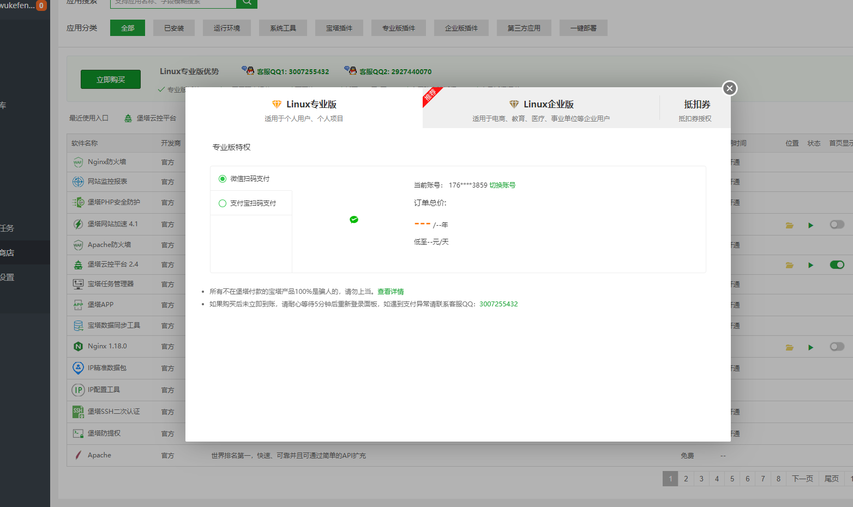
Task: Click 下一页 pagination button
Action: pyautogui.click(x=802, y=479)
